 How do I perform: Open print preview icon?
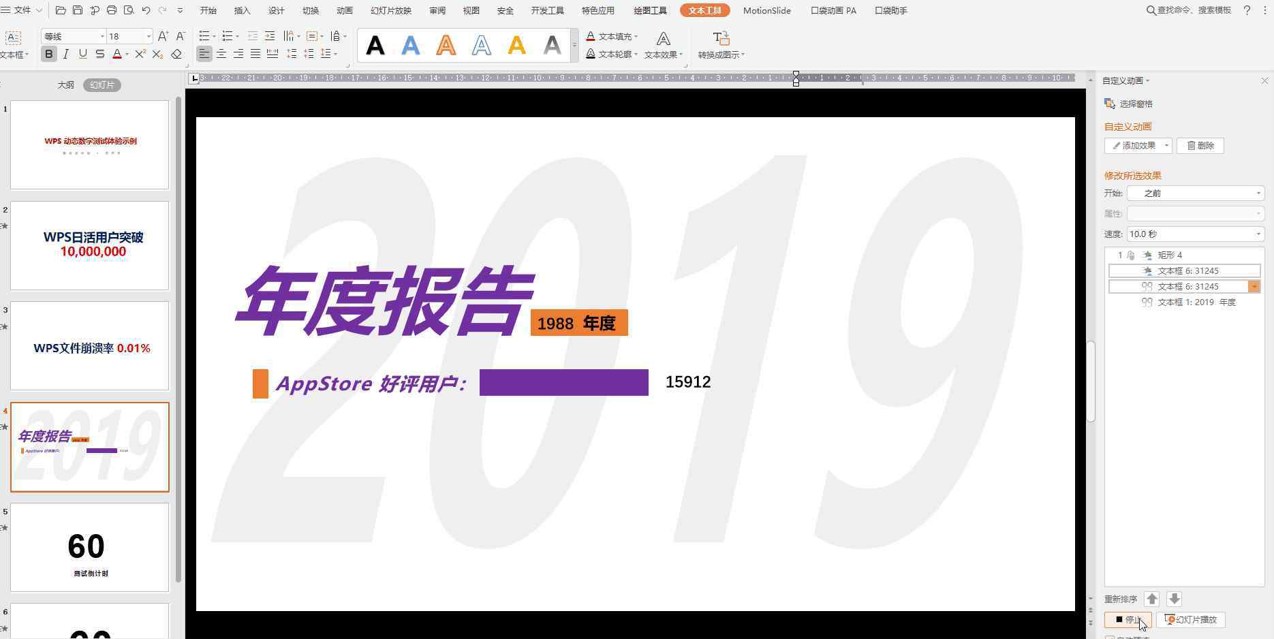[129, 10]
